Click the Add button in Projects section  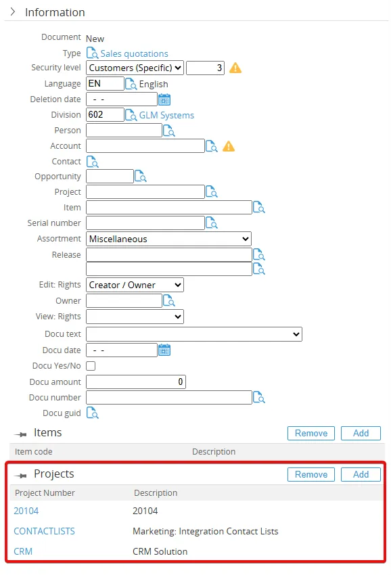(x=361, y=474)
